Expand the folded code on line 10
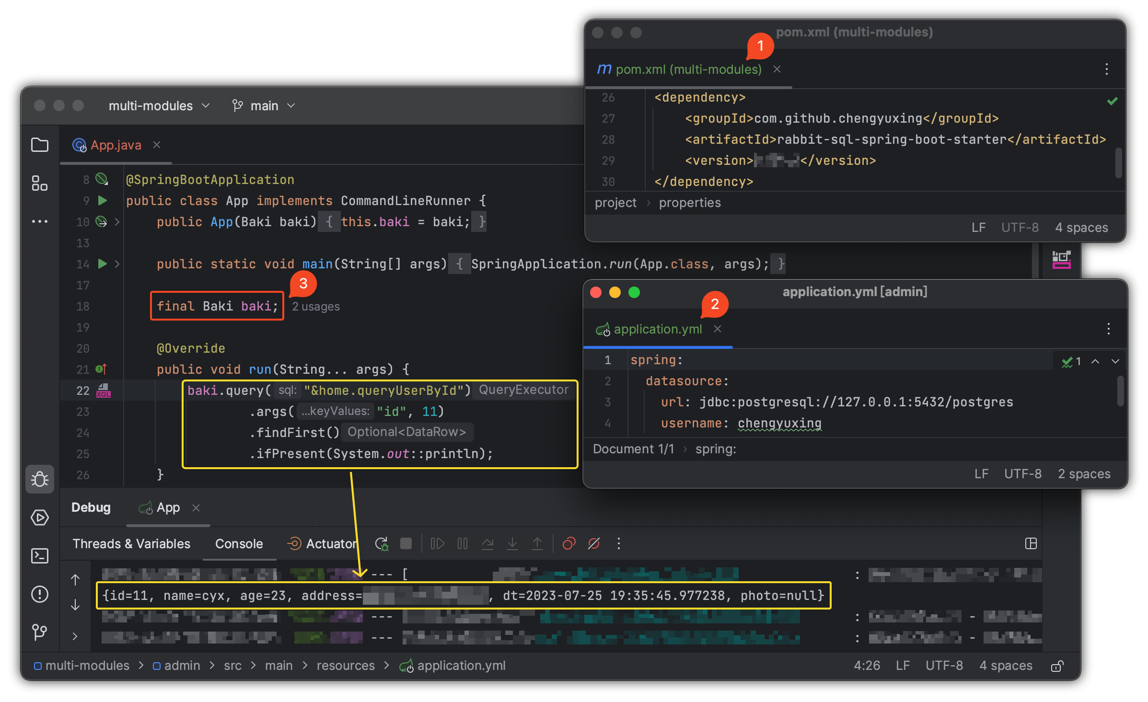The height and width of the screenshot is (702, 1148). (116, 222)
